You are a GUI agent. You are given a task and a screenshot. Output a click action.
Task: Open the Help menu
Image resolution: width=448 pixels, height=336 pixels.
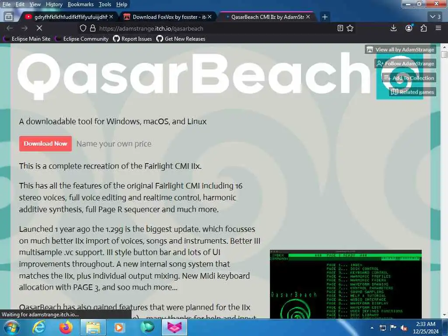[122, 4]
